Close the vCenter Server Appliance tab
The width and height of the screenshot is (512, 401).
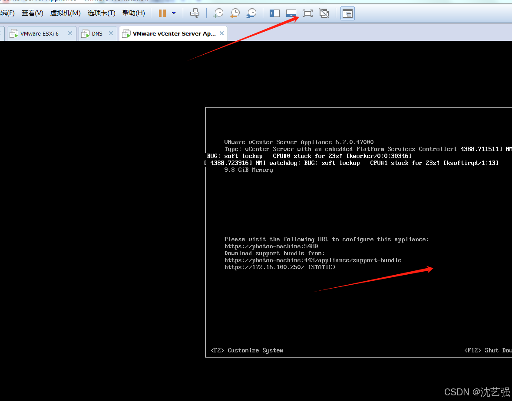[x=222, y=33]
